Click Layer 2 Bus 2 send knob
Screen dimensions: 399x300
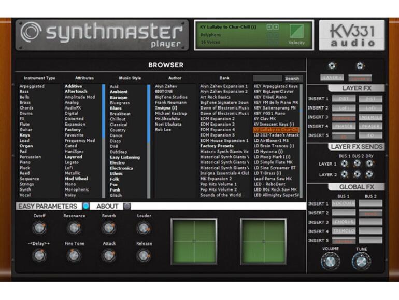pyautogui.click(x=357, y=174)
